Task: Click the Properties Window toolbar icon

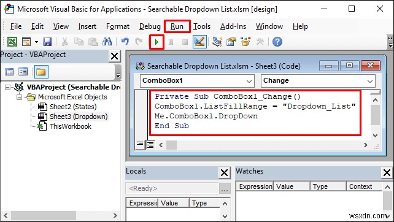Action: 231,42
